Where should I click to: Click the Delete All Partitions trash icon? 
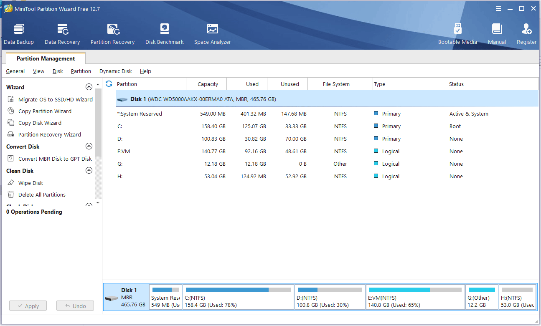point(11,195)
